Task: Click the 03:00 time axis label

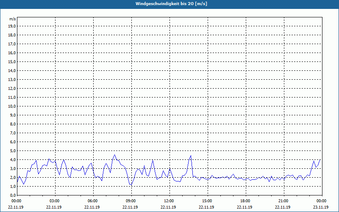Action: tap(55, 201)
